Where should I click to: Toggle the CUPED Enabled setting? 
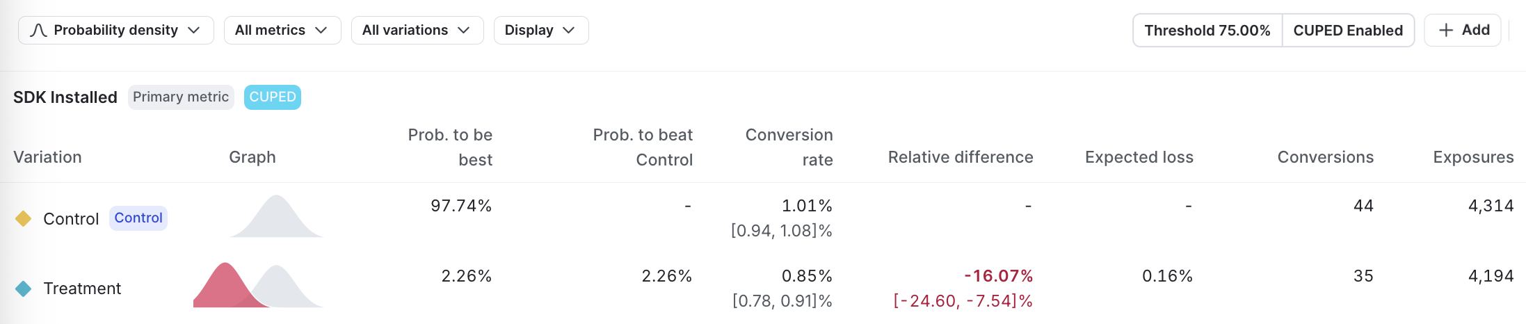click(1348, 31)
